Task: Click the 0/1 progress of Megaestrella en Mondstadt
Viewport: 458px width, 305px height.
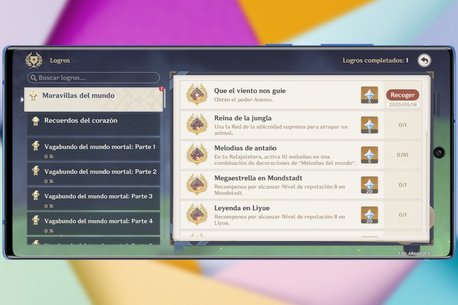Action: pyautogui.click(x=403, y=185)
